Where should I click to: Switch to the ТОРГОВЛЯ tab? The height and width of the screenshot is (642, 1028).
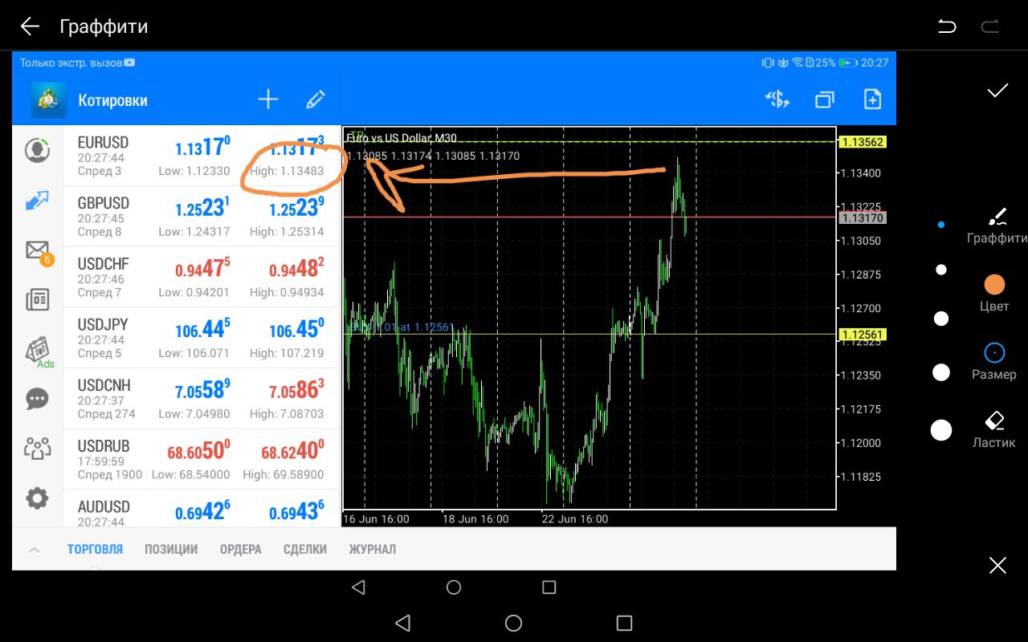coord(95,550)
